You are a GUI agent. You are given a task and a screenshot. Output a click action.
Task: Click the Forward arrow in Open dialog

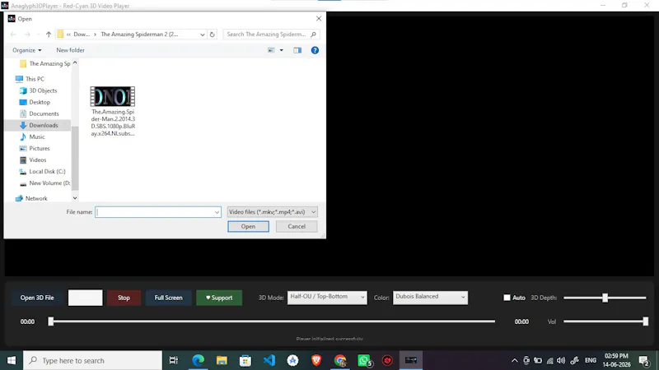click(27, 35)
